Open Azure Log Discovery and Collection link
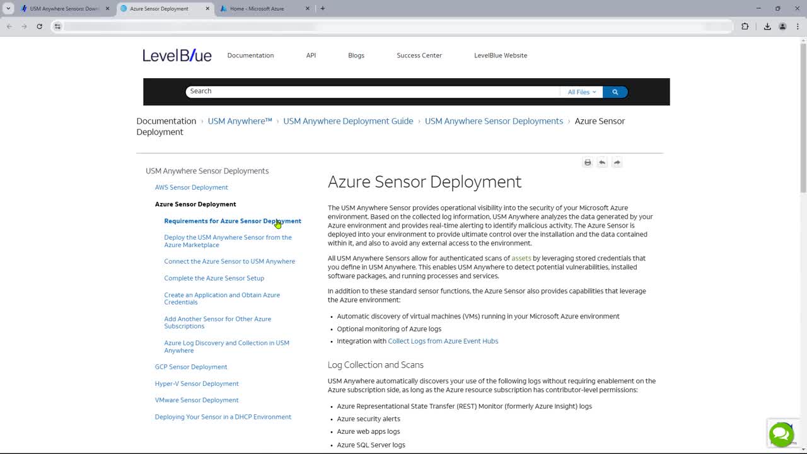 [226, 346]
